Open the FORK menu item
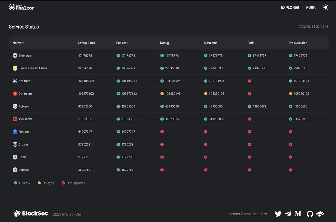336x222 pixels. point(311,8)
